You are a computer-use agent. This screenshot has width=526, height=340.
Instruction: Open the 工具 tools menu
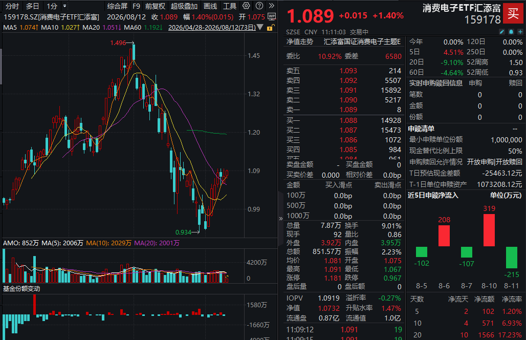(230, 6)
